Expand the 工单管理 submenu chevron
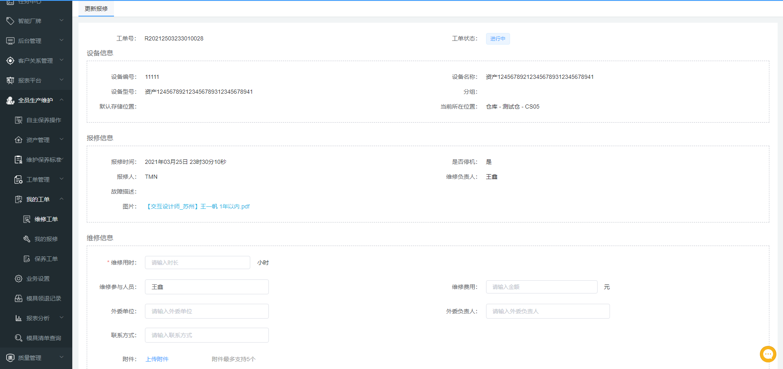 pos(62,179)
